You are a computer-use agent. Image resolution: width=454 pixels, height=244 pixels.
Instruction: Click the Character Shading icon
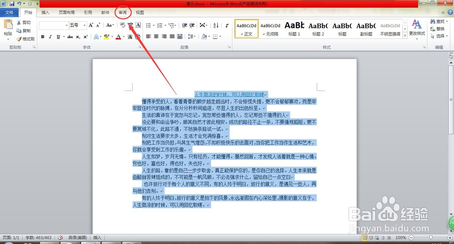[x=130, y=37]
